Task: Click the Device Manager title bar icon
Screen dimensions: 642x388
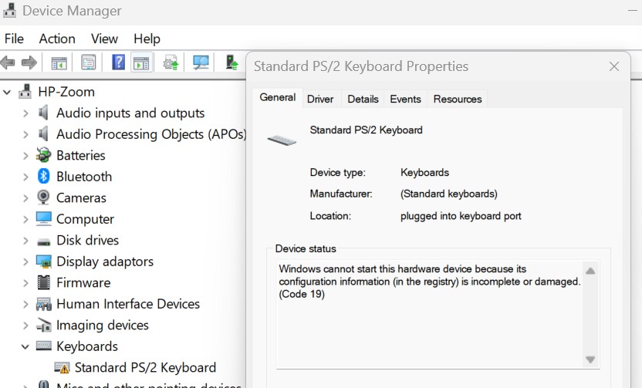Action: 9,11
